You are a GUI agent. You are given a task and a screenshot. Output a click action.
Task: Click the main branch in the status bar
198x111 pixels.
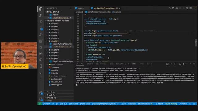(x=46, y=104)
